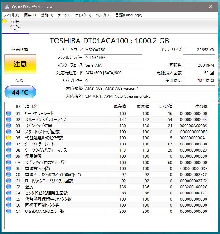This screenshot has width=220, height=234.
Task: Click the blue status dot for ID C0 row
Action: pos(9,174)
